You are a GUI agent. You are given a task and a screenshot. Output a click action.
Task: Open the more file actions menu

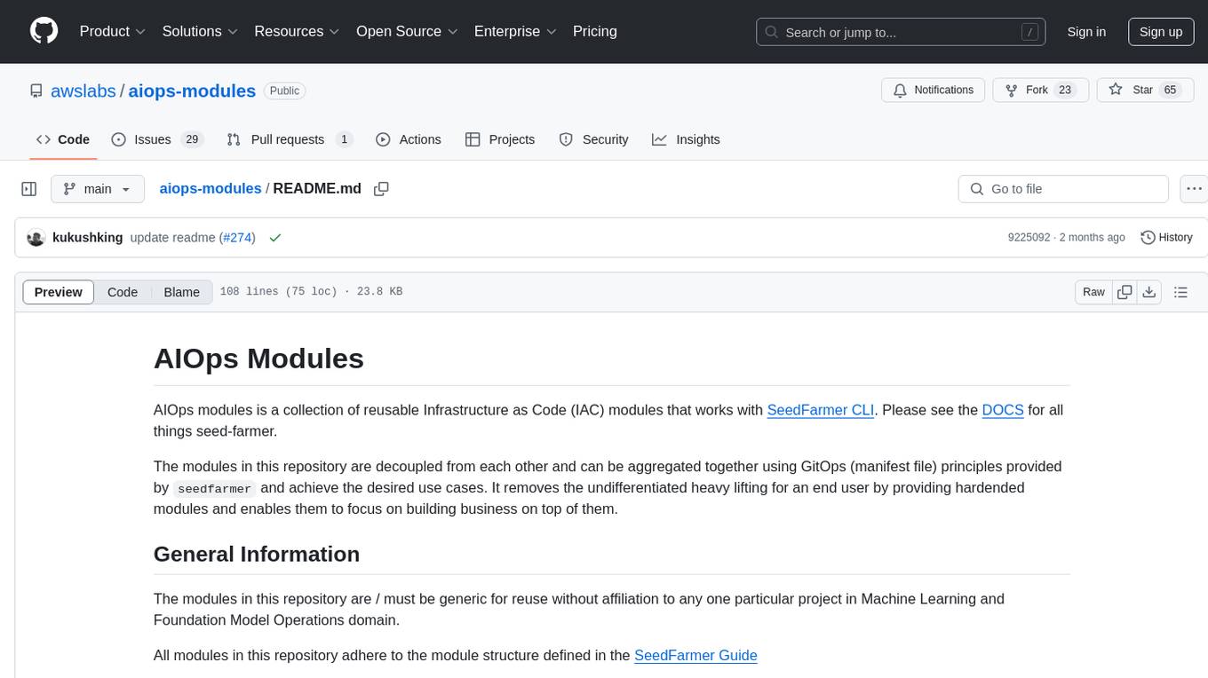coord(1195,189)
